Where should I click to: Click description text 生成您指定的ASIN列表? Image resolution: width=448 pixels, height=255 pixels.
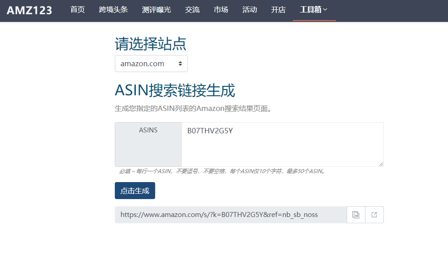(193, 109)
